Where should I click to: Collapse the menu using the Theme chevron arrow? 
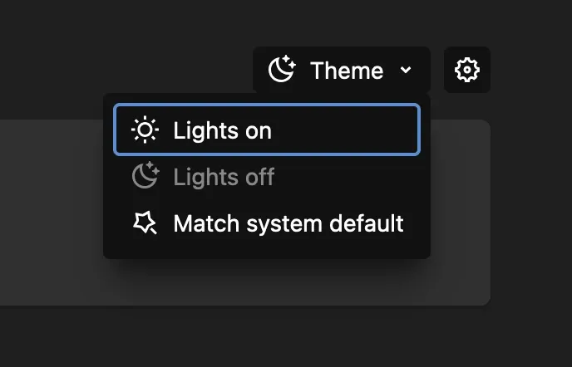[406, 70]
